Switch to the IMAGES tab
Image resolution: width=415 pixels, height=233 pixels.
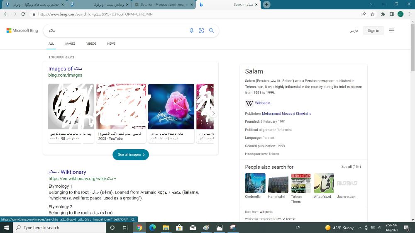click(x=70, y=44)
